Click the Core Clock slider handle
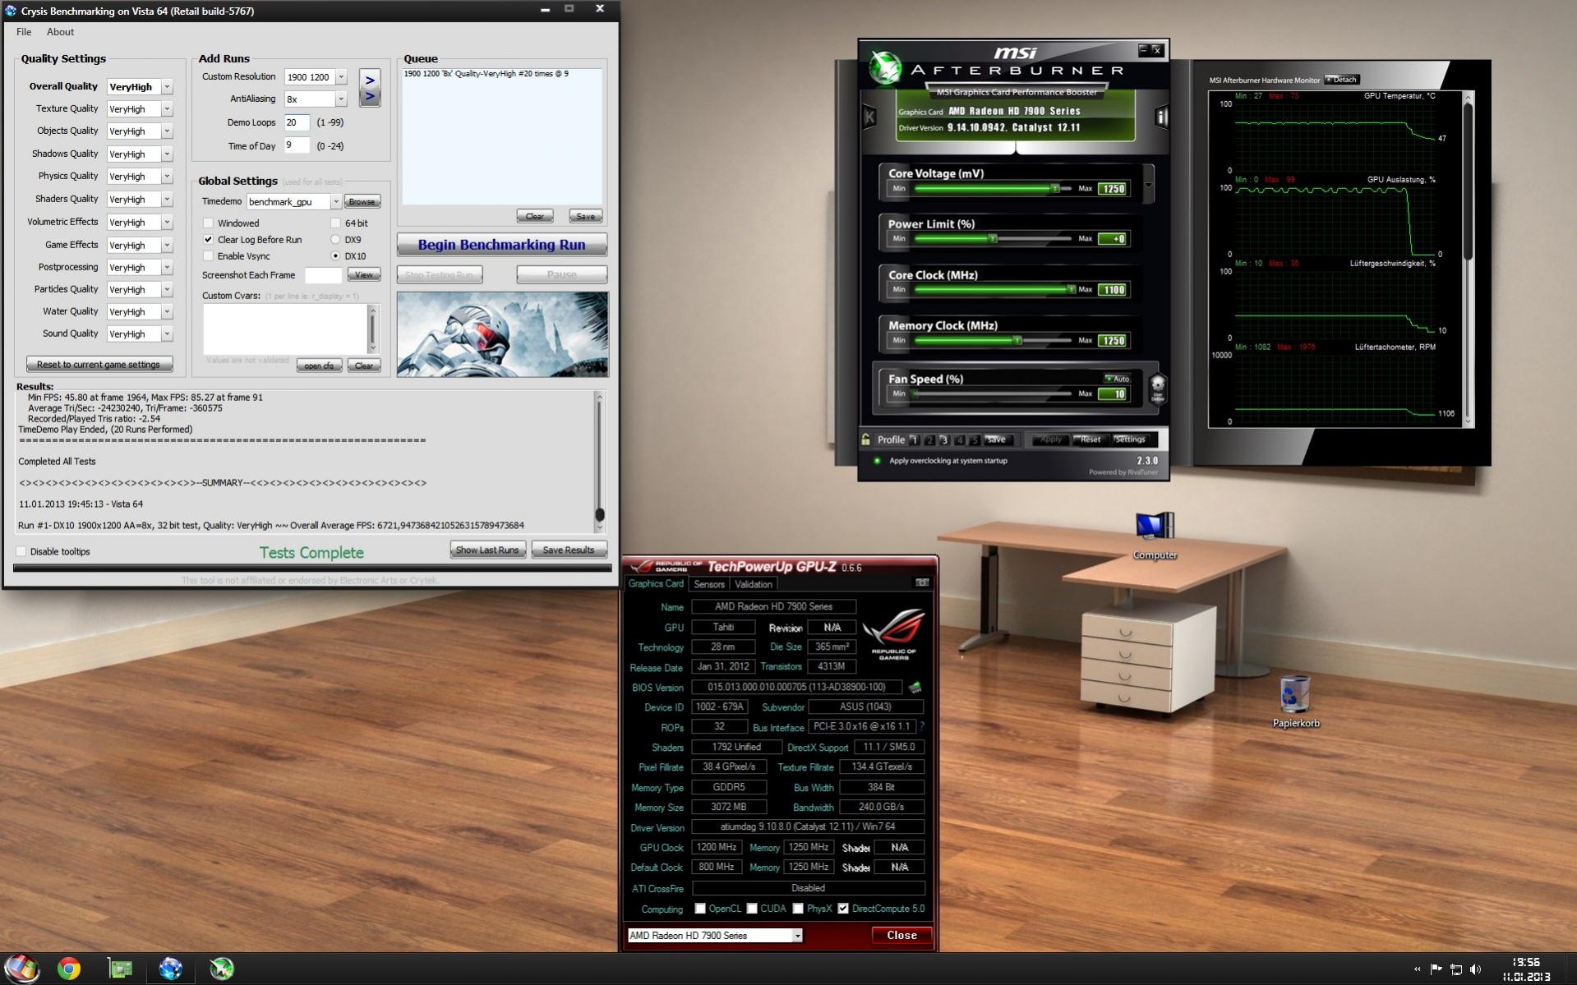 [x=1070, y=289]
